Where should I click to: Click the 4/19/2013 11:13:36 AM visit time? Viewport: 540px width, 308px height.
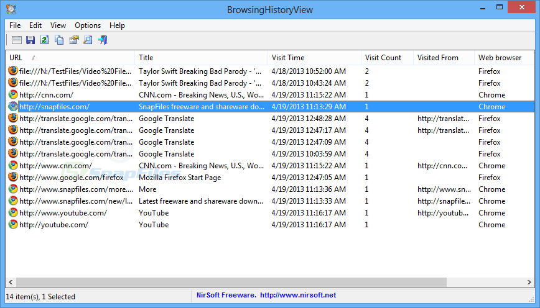[x=309, y=189]
